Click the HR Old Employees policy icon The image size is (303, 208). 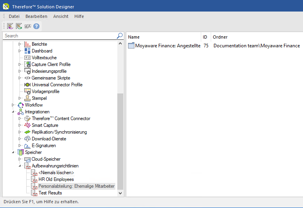[x=34, y=179]
